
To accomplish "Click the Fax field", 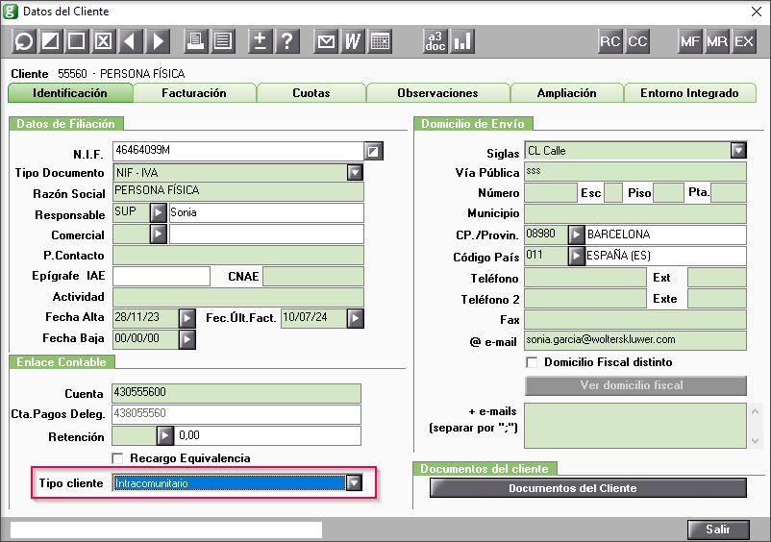I will click(x=635, y=319).
